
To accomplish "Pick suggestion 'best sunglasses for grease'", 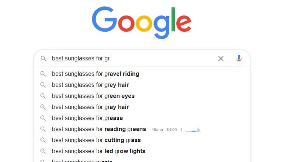I will pos(142,118).
